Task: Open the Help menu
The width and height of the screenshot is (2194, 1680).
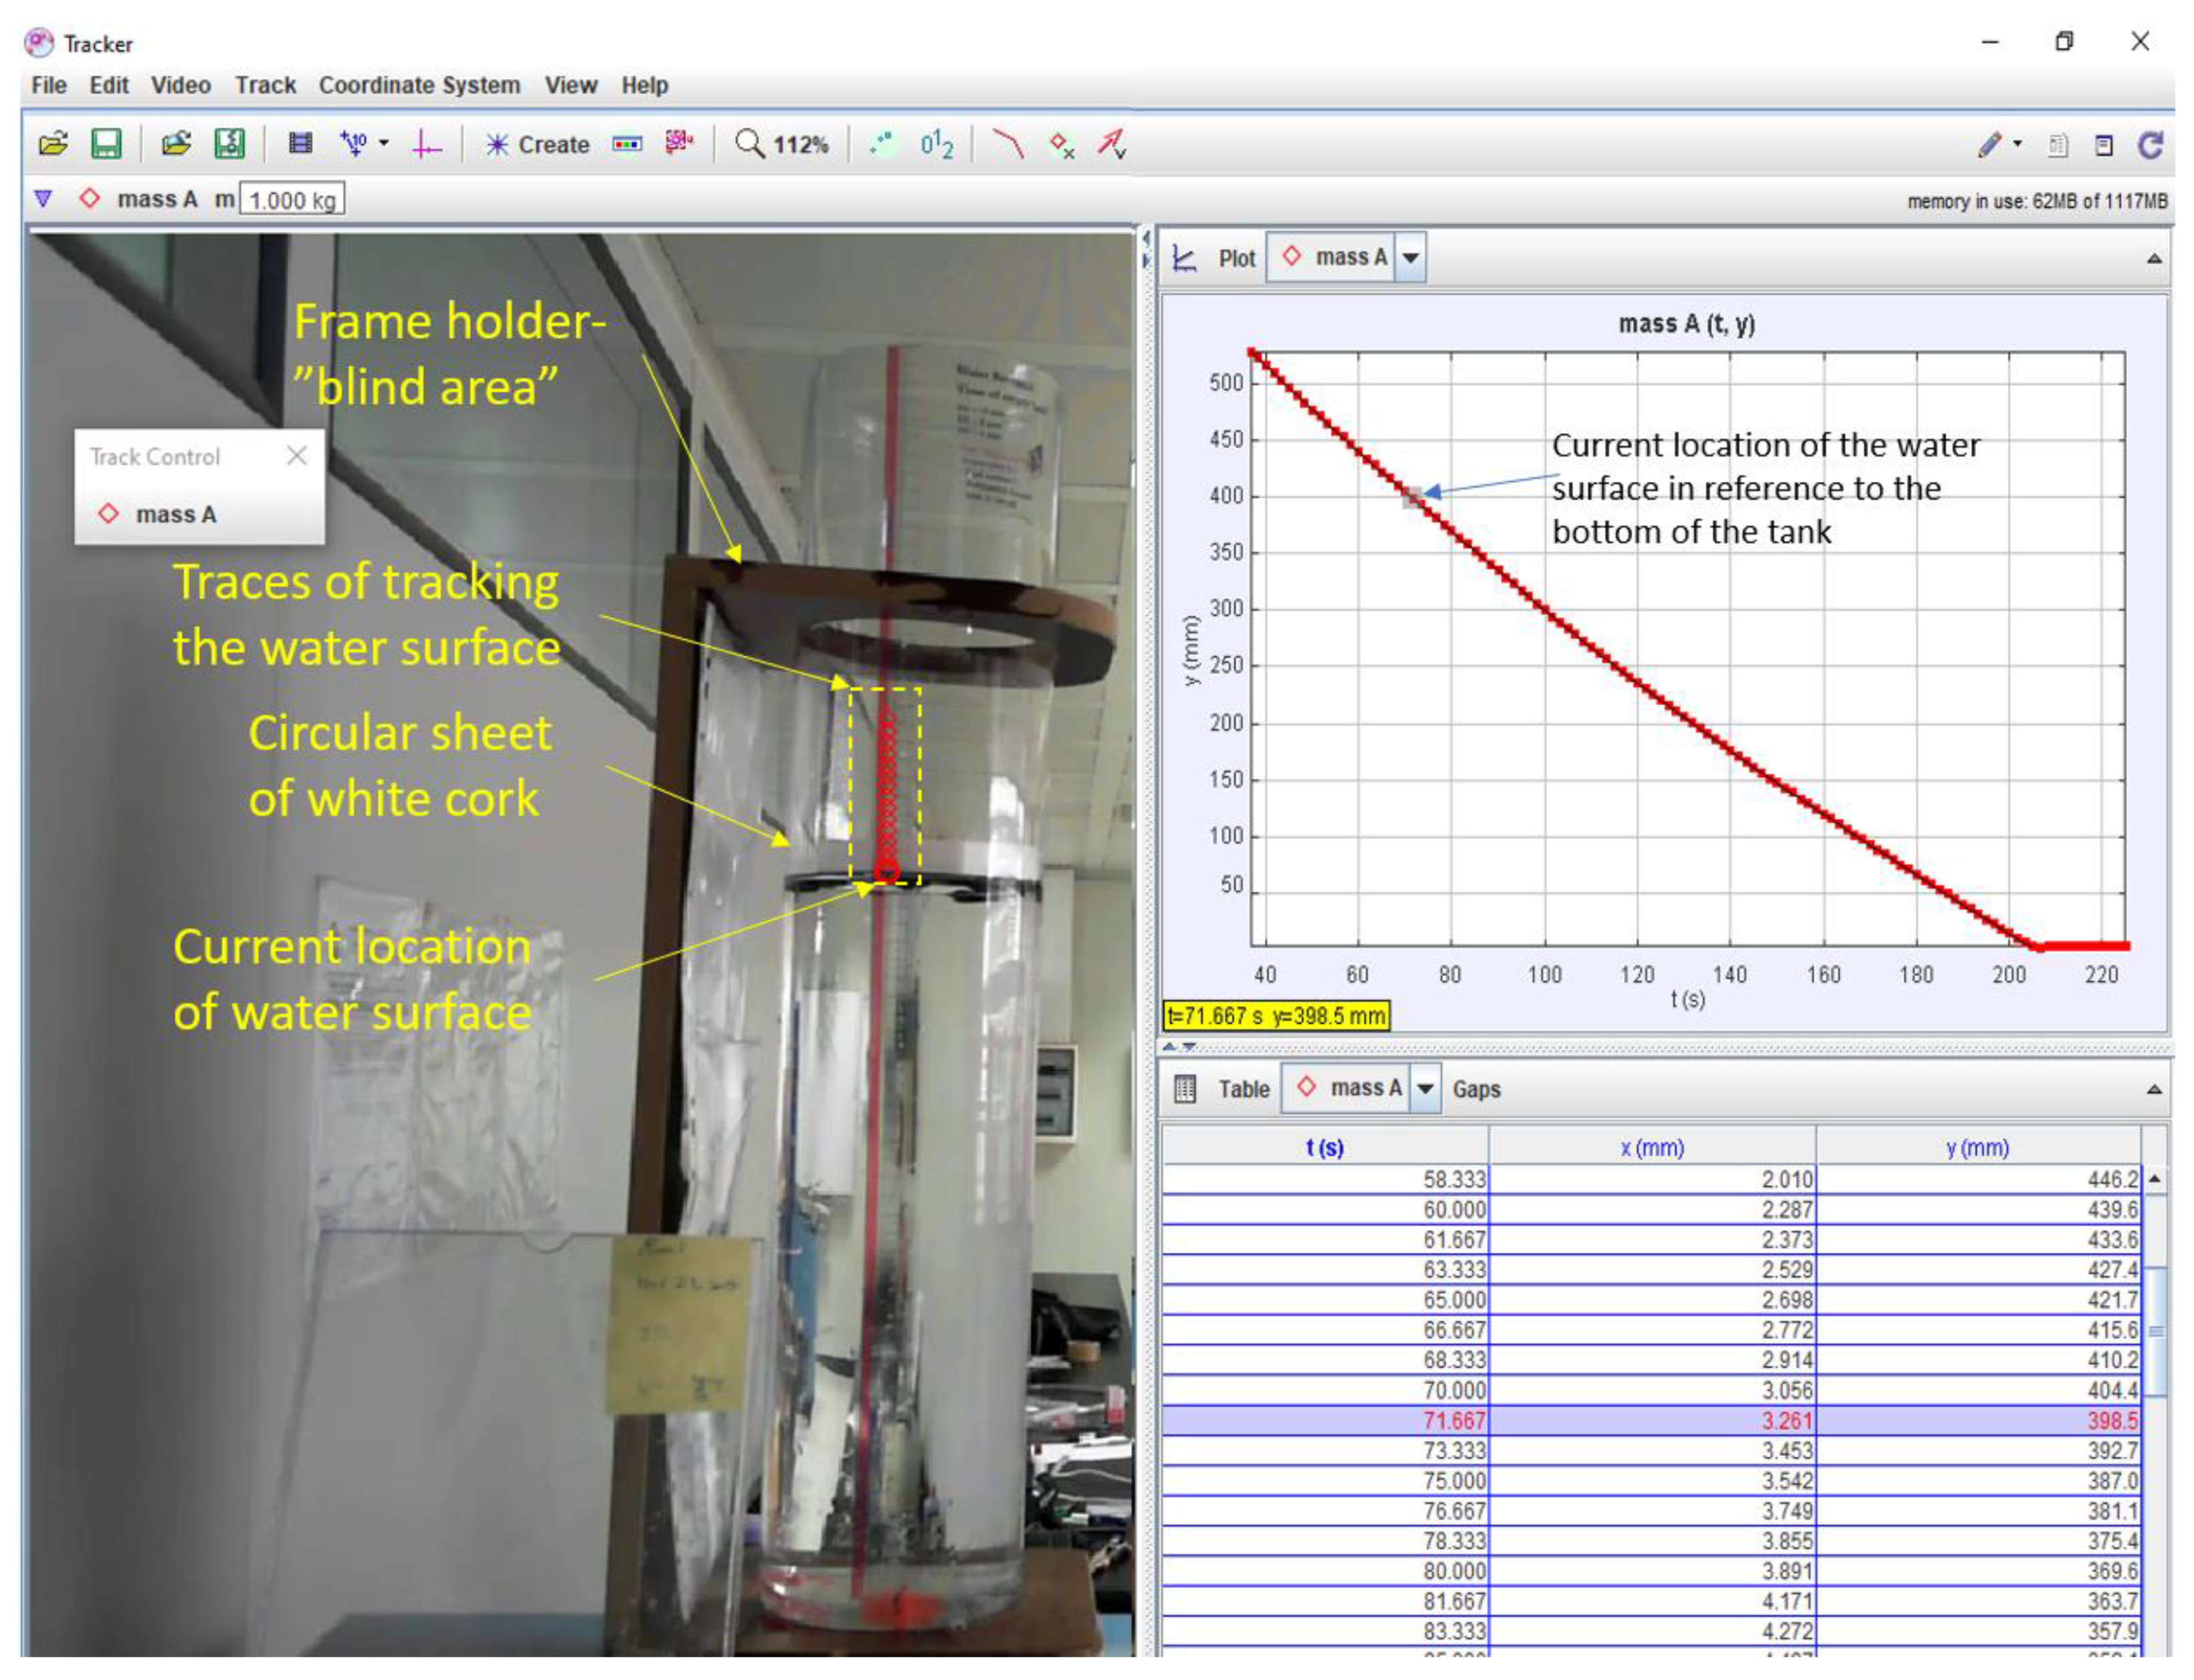Action: [x=645, y=85]
